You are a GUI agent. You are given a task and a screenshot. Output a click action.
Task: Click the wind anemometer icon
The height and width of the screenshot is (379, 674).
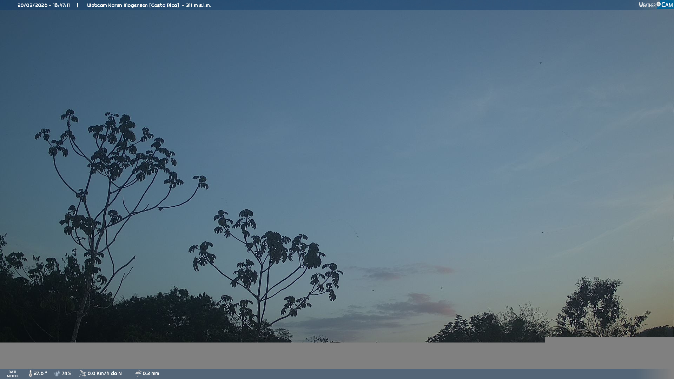tap(82, 373)
